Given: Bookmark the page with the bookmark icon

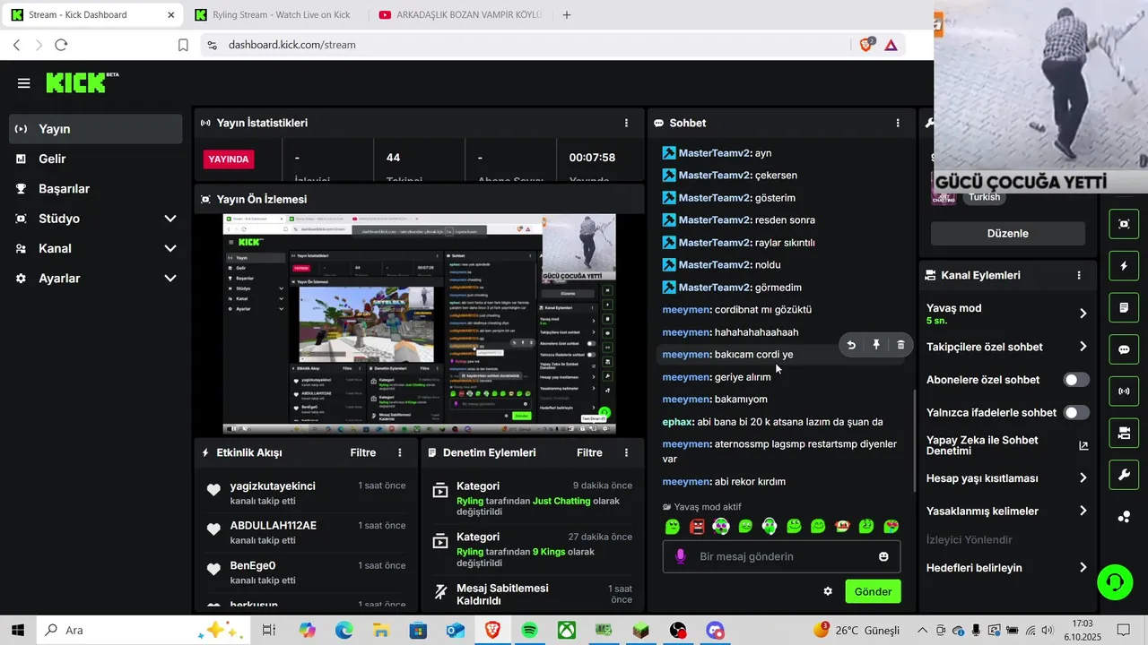Looking at the screenshot, I should (x=183, y=45).
